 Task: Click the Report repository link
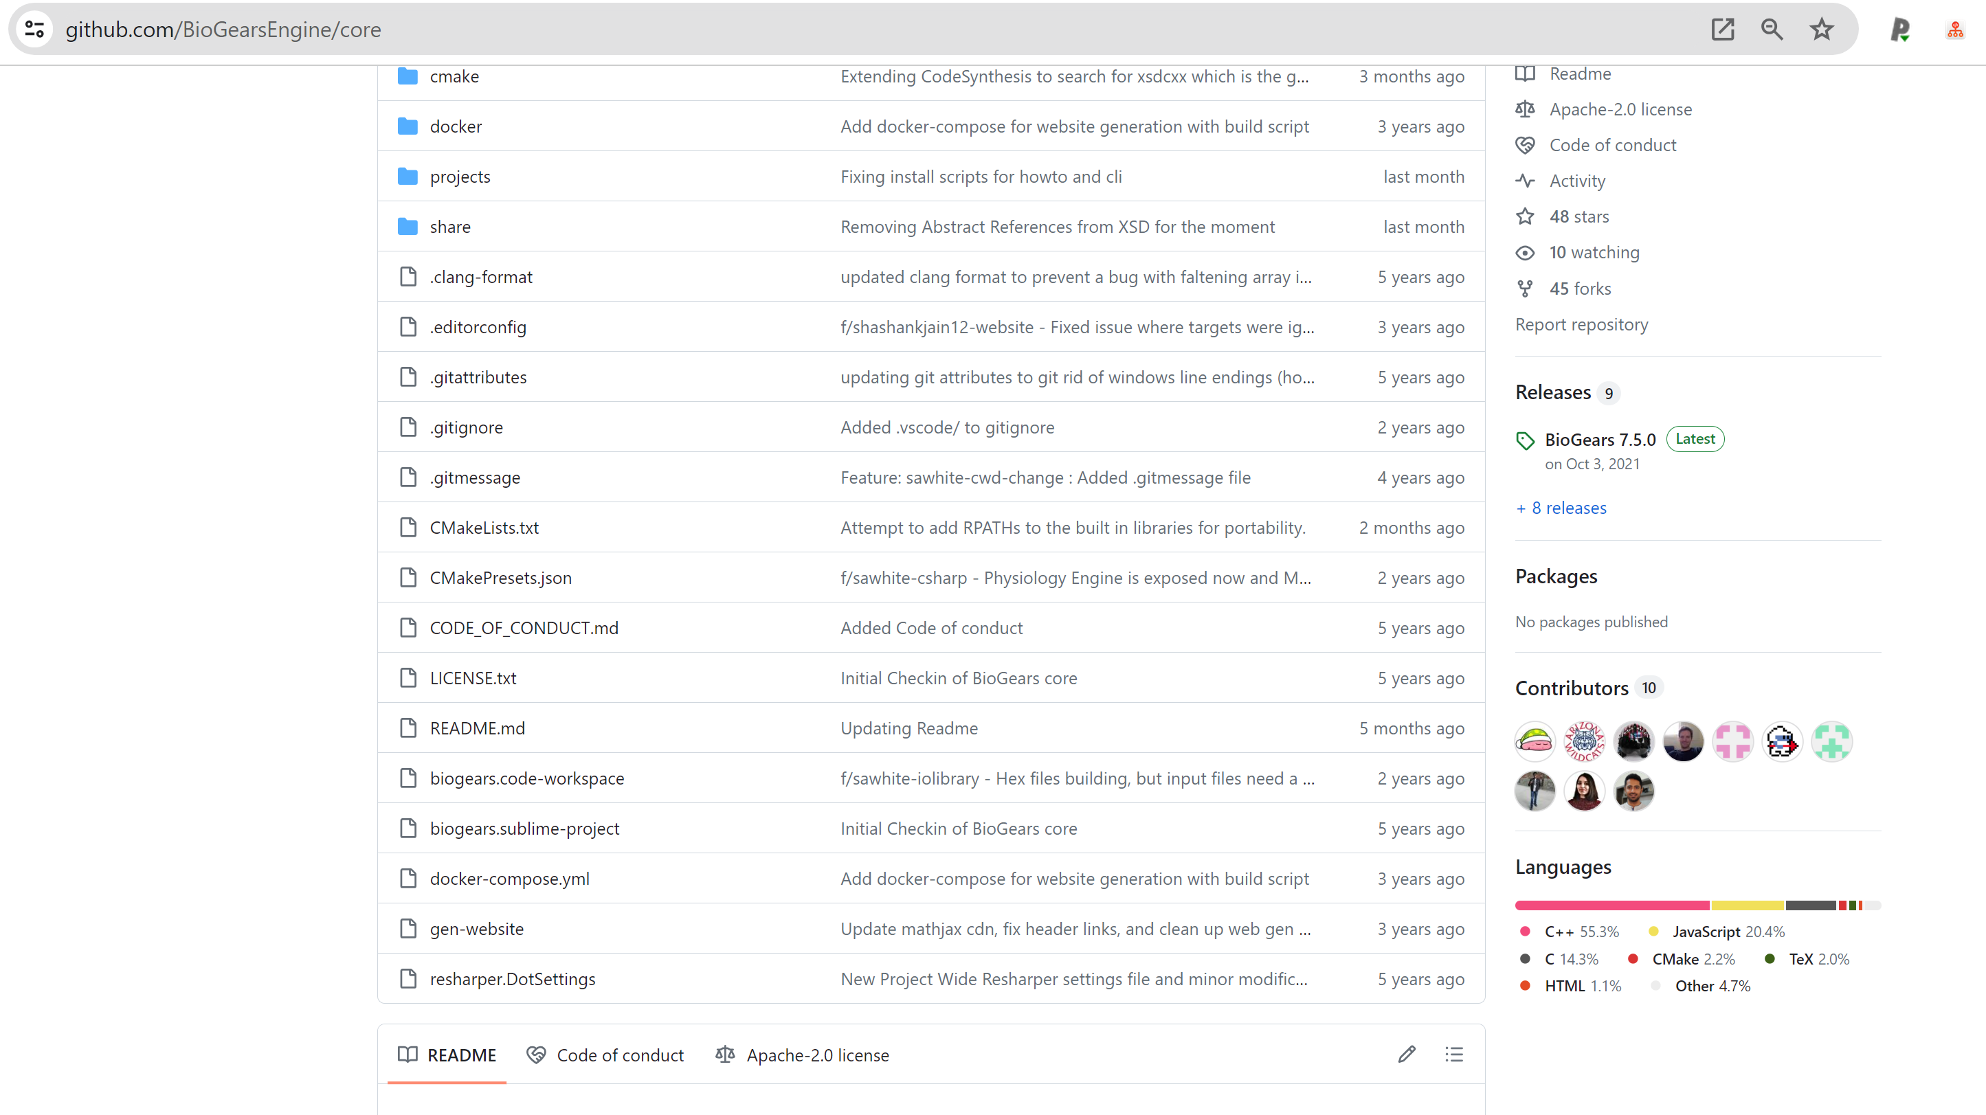tap(1581, 324)
